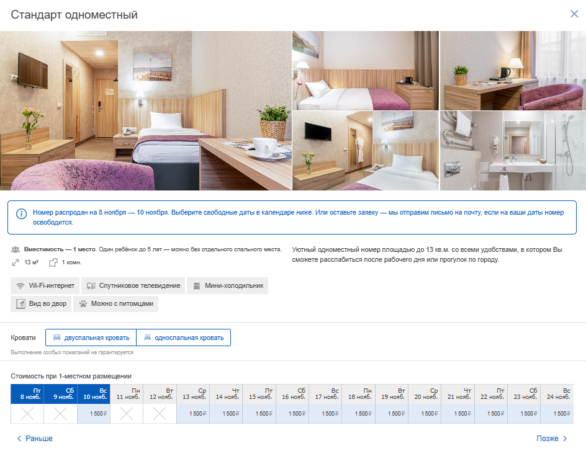Select the Сб 23 нояб. date header
The image size is (586, 456).
click(x=525, y=394)
